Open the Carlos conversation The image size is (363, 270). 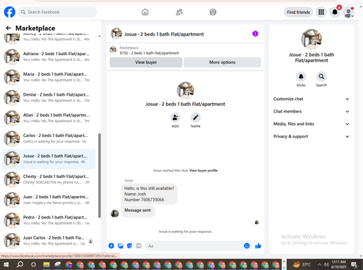coord(49,139)
